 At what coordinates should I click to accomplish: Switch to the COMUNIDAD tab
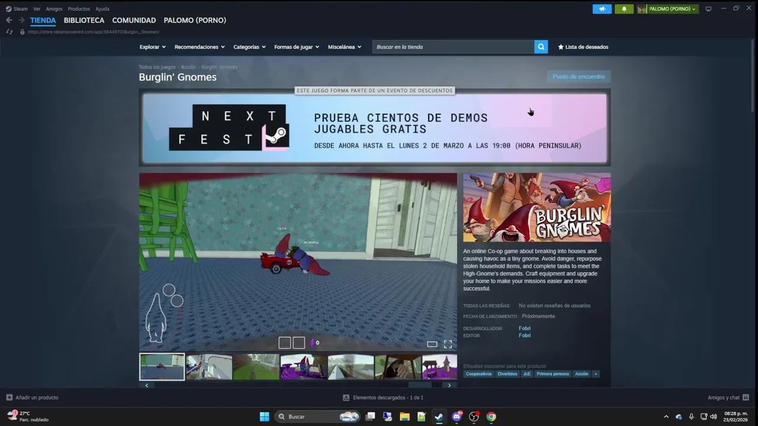click(x=134, y=20)
